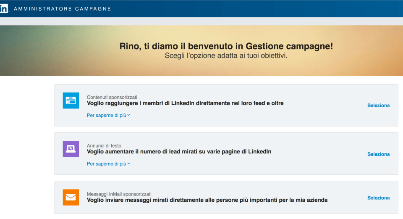
Task: Expand Per saperne di più under Contenuti sponsorizzati
Action: click(x=108, y=115)
